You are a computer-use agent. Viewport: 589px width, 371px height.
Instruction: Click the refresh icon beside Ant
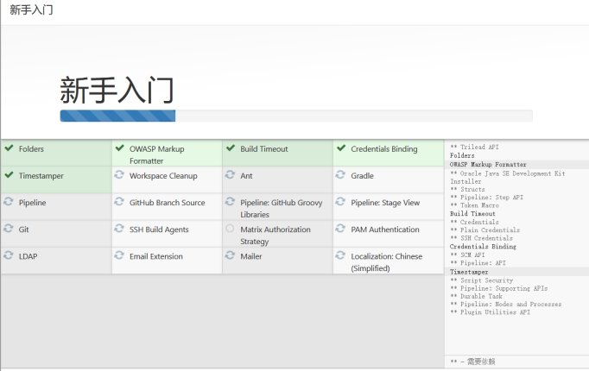(230, 175)
